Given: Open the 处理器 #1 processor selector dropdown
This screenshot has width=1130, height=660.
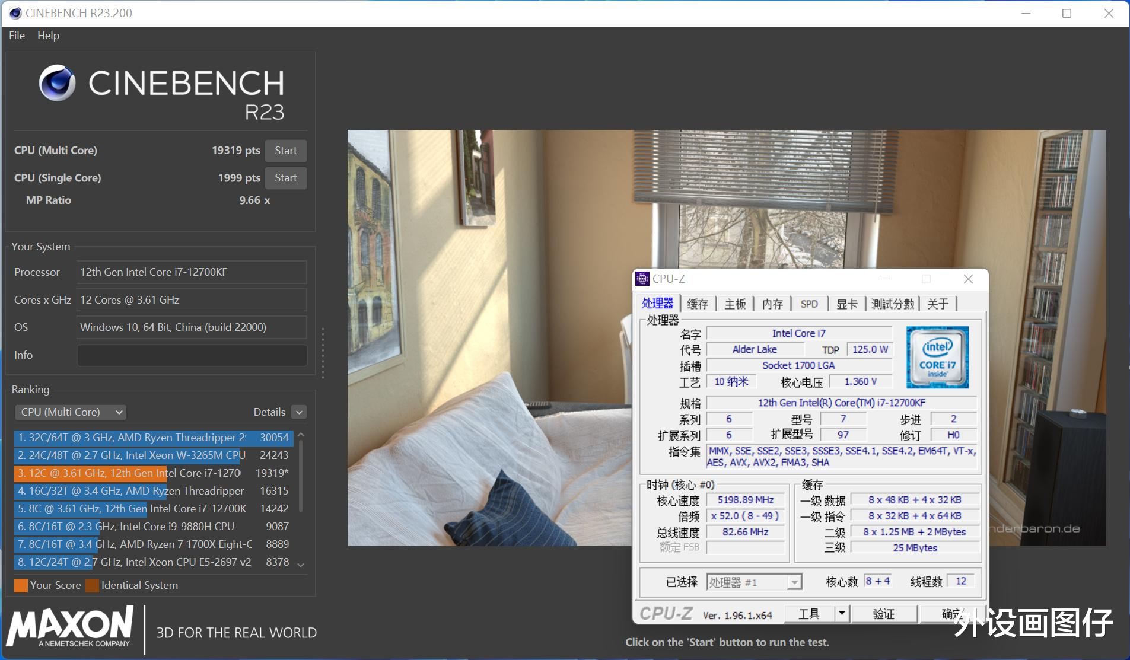Looking at the screenshot, I should point(794,582).
